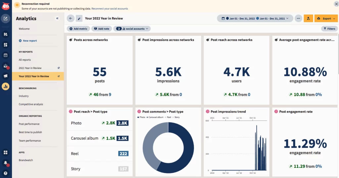
Task: Open the Planner calendar icon in sidebar
Action: click(6, 55)
